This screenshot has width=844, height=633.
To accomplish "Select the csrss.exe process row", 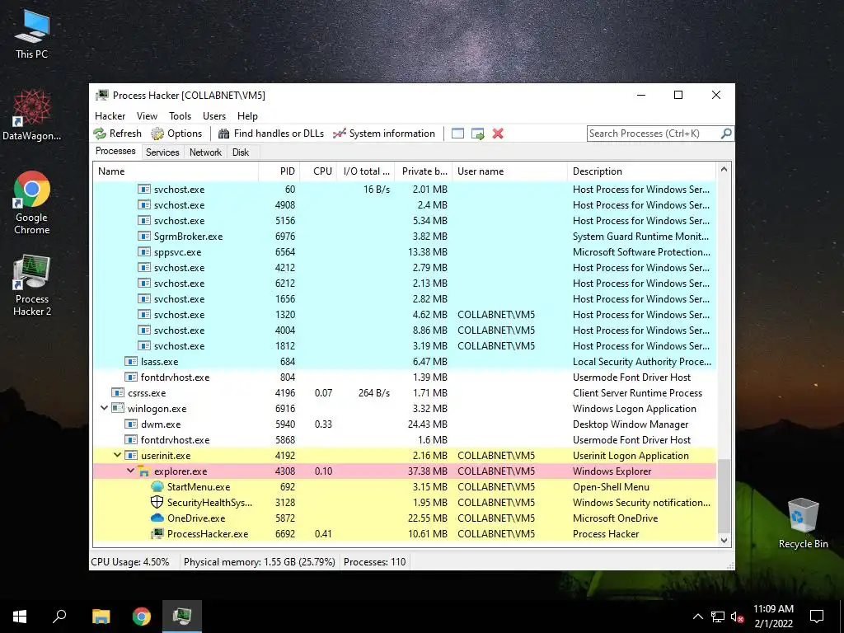I will [405, 393].
